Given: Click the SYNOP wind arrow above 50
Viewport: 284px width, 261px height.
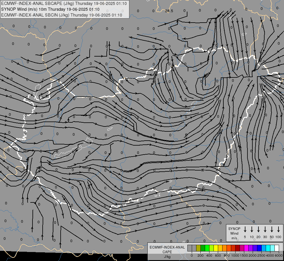Looking at the screenshot, I should tap(272, 229).
